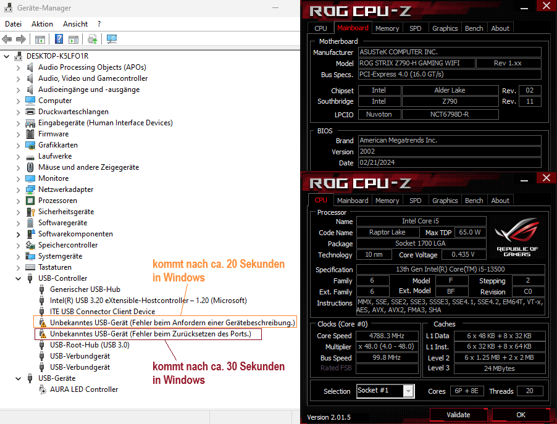Switch to Memory tab in upper CPU-Z window
The width and height of the screenshot is (557, 424).
pos(387,28)
